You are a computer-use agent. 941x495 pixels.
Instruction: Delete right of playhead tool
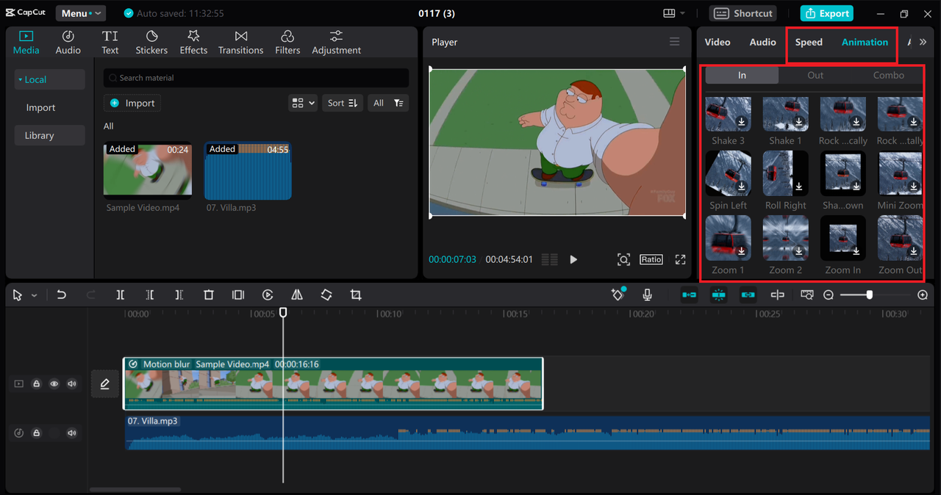point(179,295)
